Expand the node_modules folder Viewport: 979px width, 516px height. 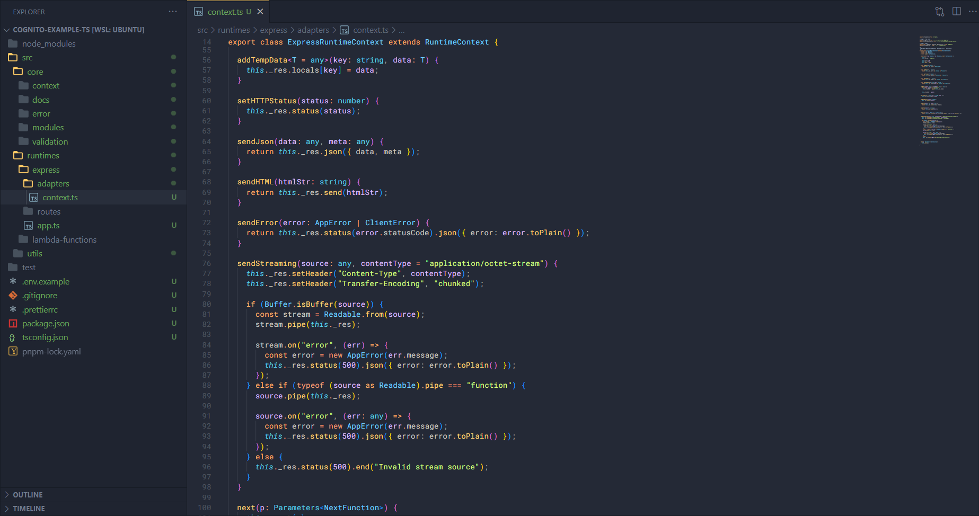click(49, 44)
